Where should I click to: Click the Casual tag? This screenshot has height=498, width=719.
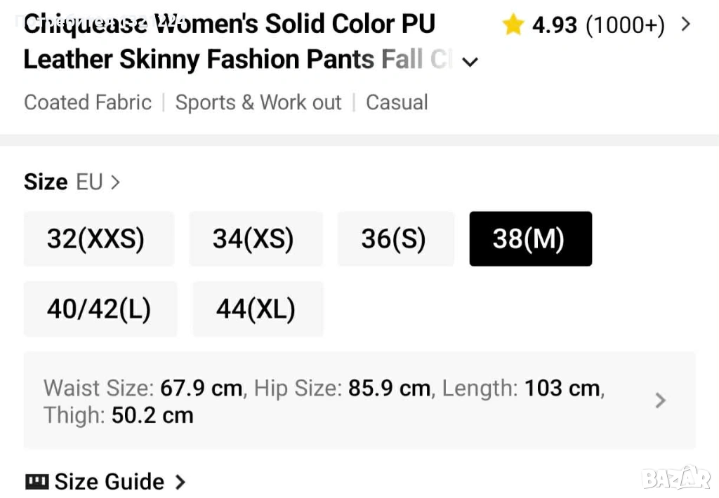pos(397,102)
